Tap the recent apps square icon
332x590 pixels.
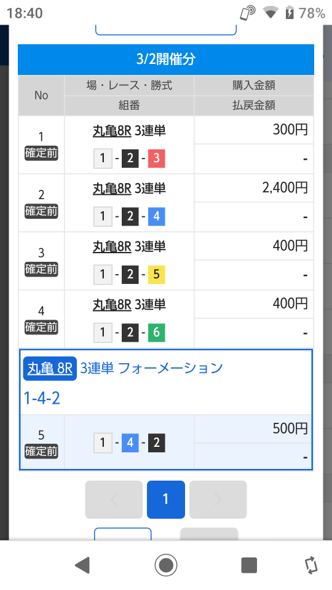coord(249,565)
